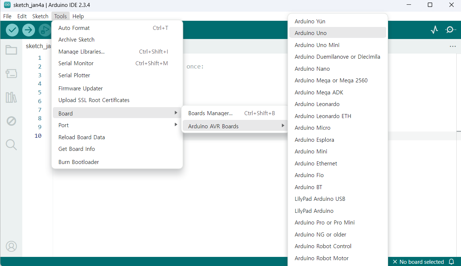This screenshot has width=461, height=266.
Task: Select Arduino Leonardo ETH
Action: click(x=338, y=116)
